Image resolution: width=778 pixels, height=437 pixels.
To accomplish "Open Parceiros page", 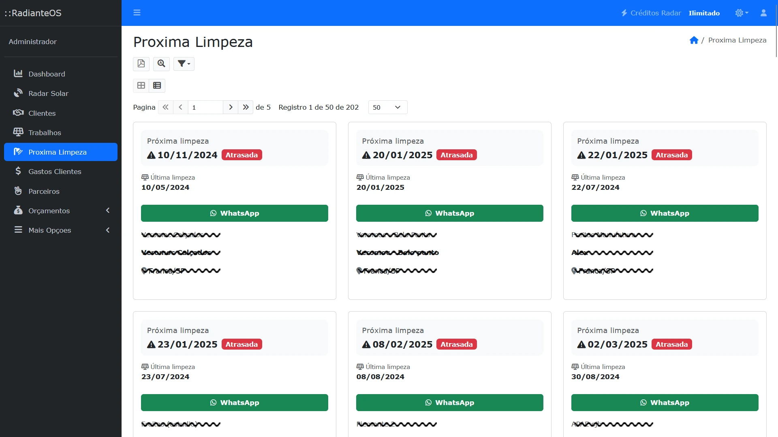I will pyautogui.click(x=61, y=191).
